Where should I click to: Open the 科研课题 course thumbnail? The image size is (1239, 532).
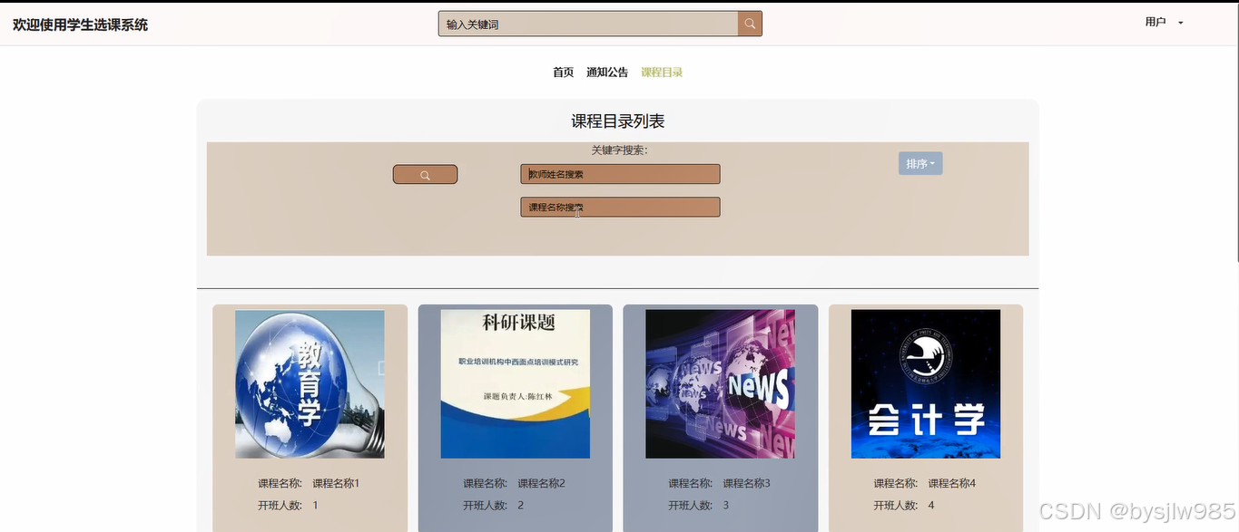[x=515, y=382]
